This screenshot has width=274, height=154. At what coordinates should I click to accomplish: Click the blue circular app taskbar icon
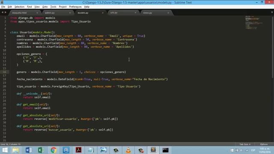[x=66, y=150]
